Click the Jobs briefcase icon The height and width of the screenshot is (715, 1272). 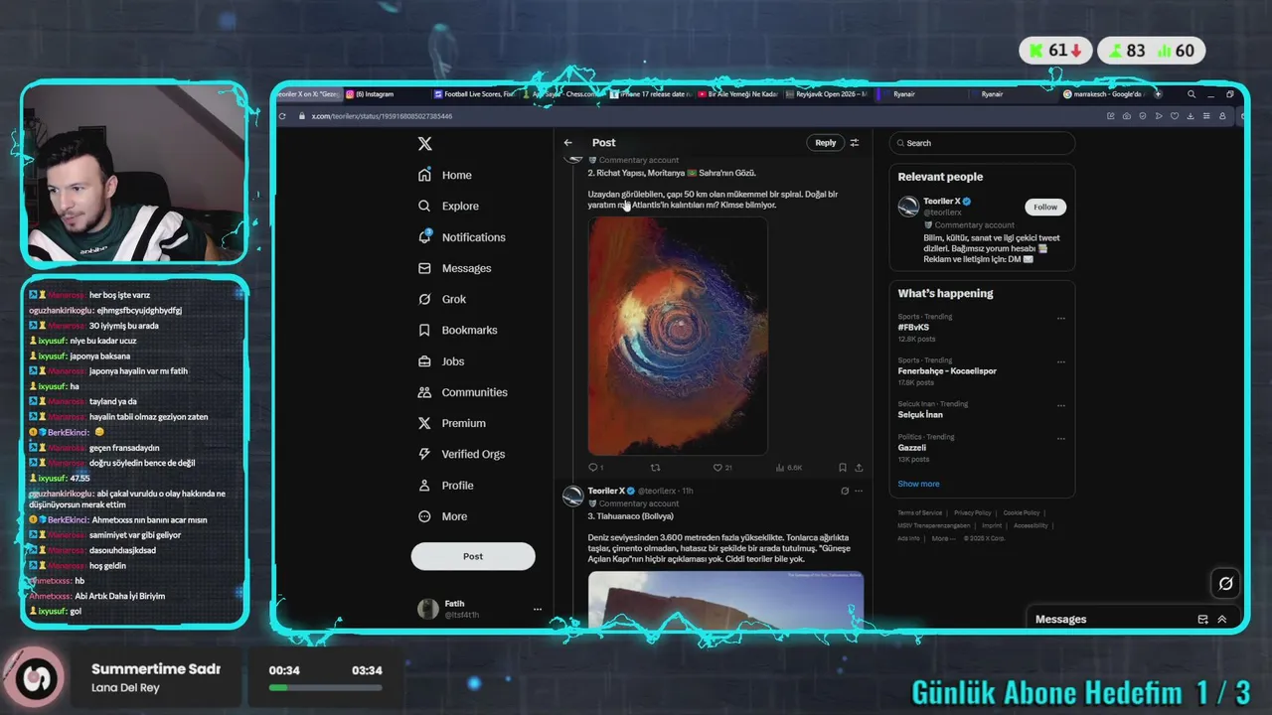pos(424,361)
